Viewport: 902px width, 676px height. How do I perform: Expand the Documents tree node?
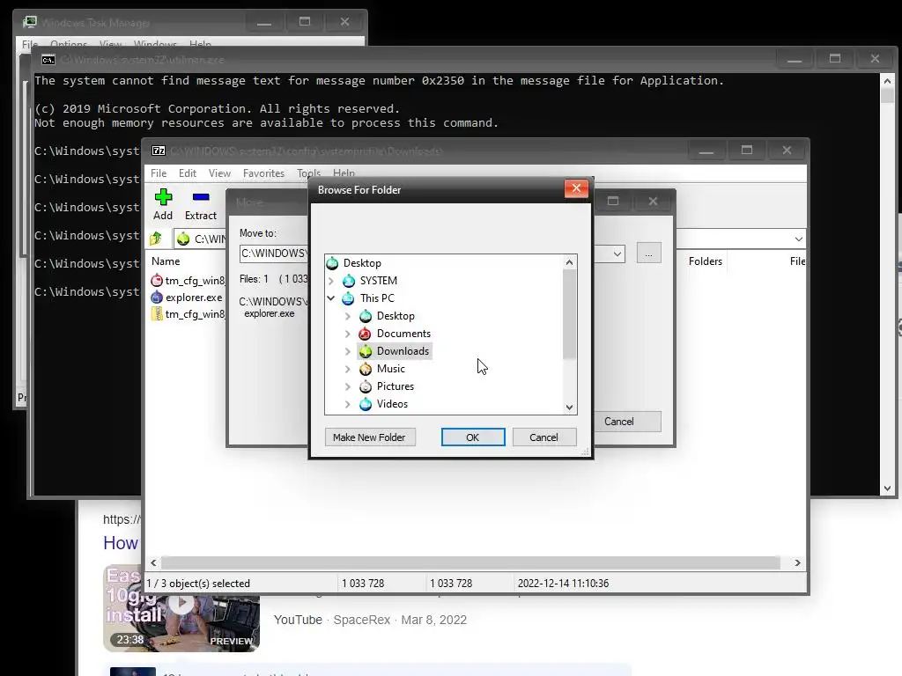pyautogui.click(x=347, y=334)
